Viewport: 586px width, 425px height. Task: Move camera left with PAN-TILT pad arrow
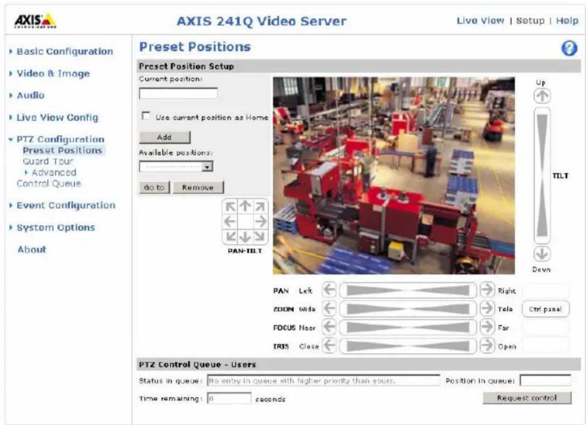coord(230,222)
